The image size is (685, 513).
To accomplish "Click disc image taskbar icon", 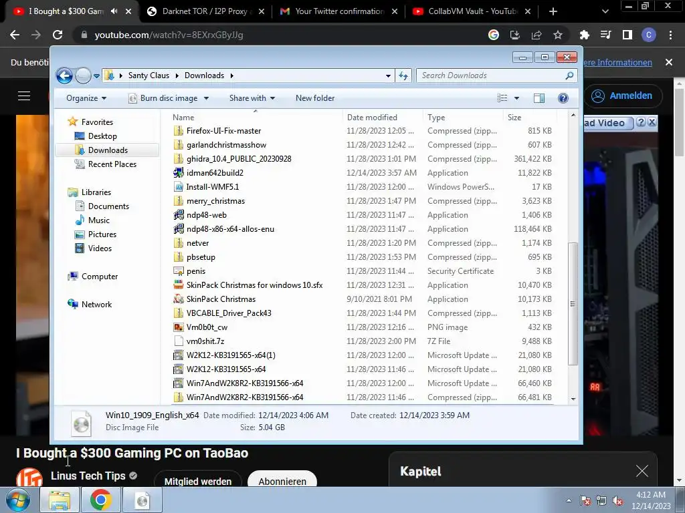I will pos(142,500).
